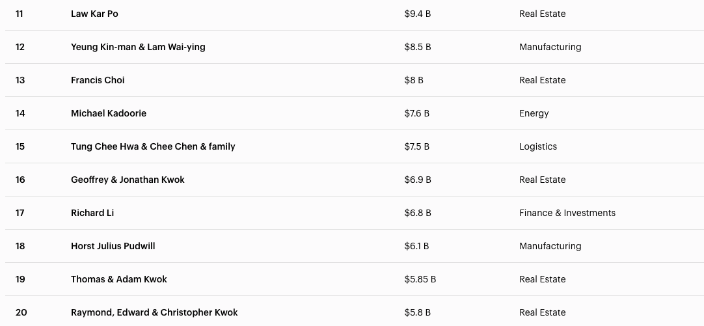Click Finance & Investments industry label

[567, 213]
